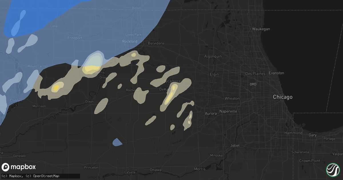The height and width of the screenshot is (180, 343).
Task: Click the Hammond label
Action: click(293, 133)
